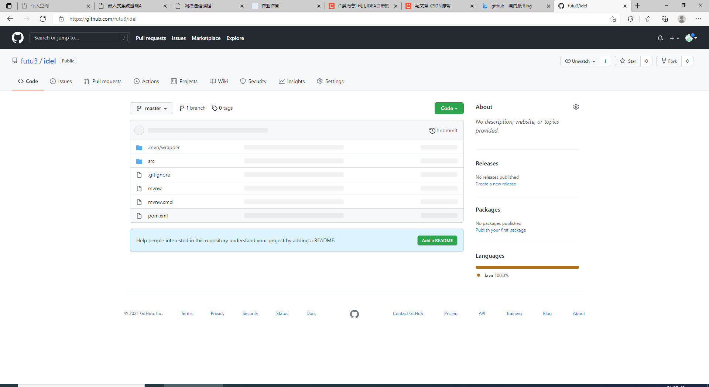709x387 pixels.
Task: Open footer Terms link
Action: click(x=187, y=314)
